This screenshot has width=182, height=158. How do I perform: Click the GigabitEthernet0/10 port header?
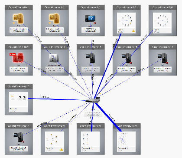[55, 47]
